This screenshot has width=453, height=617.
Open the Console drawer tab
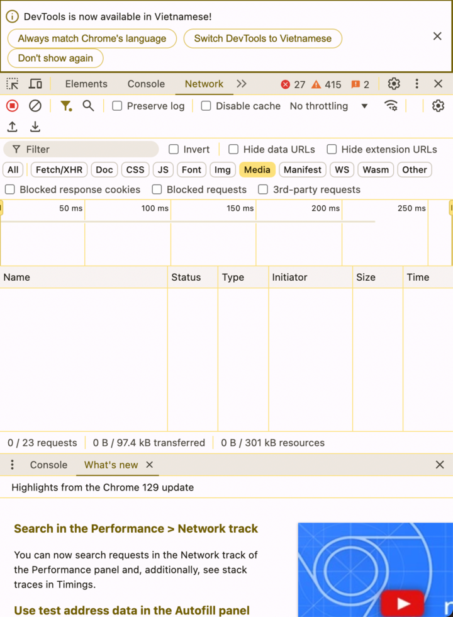pos(49,465)
